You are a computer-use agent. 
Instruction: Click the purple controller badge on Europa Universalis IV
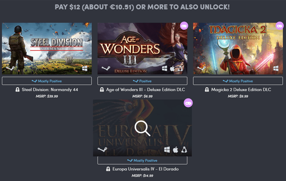(188, 103)
